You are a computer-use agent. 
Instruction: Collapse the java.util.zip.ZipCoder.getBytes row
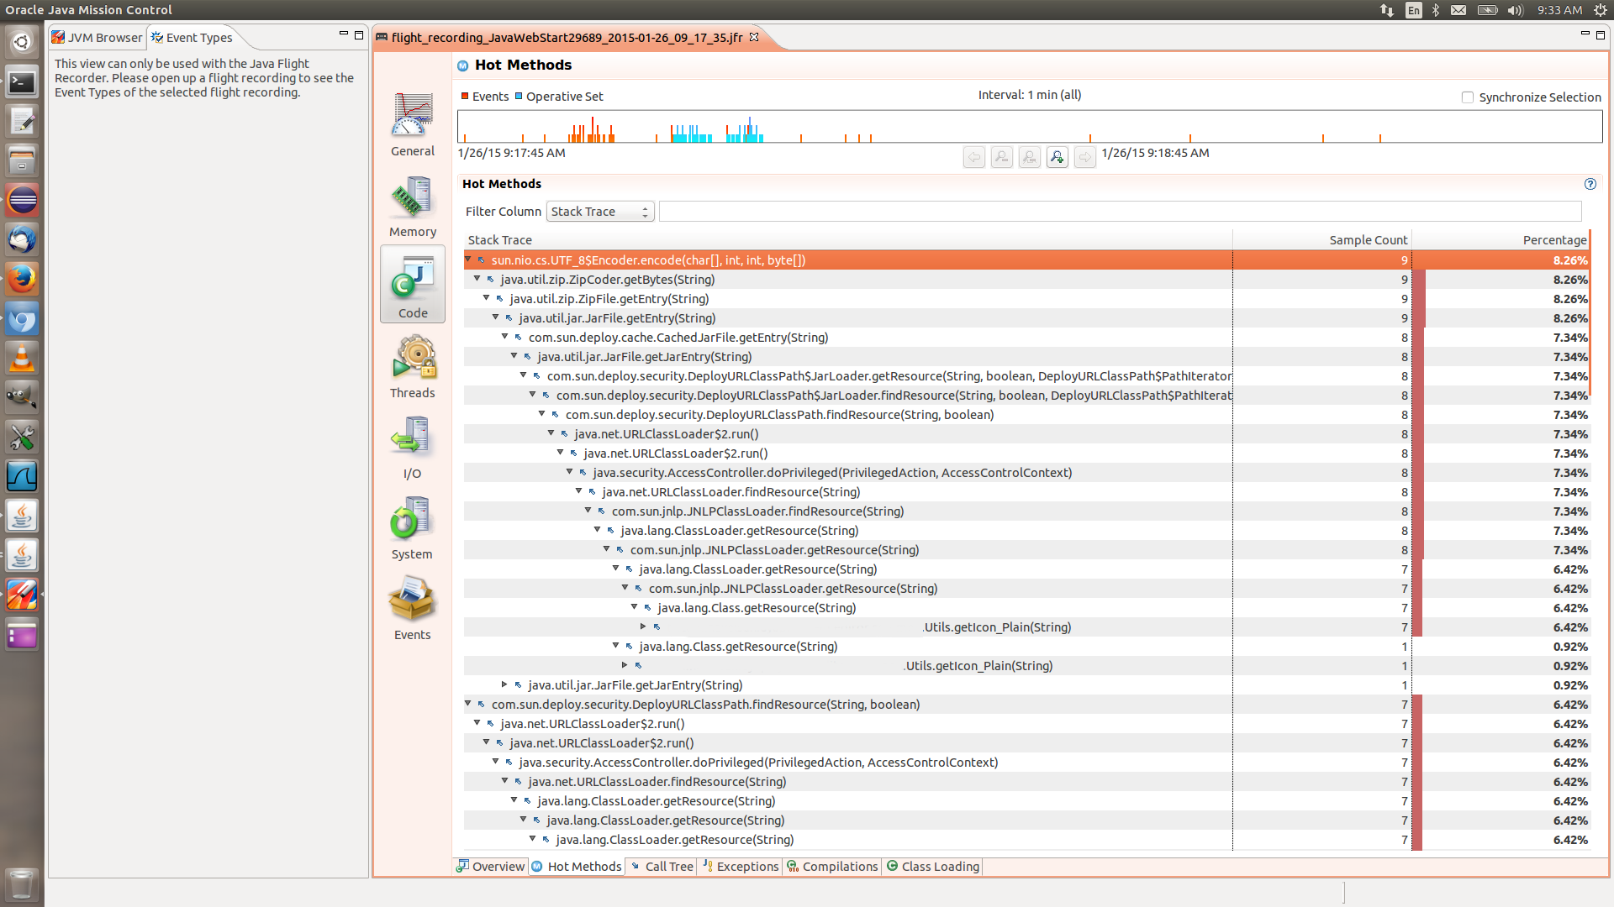pyautogui.click(x=477, y=279)
